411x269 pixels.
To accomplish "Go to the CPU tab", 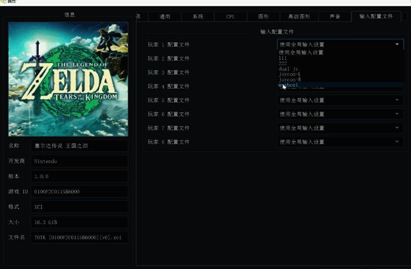I will point(230,16).
